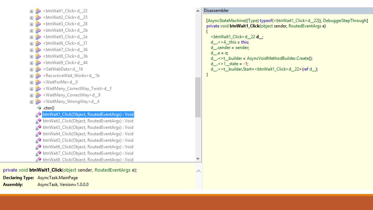Viewport: 373px width, 210px height.
Task: Collapse the method info panel chevron
Action: pyautogui.click(x=198, y=171)
